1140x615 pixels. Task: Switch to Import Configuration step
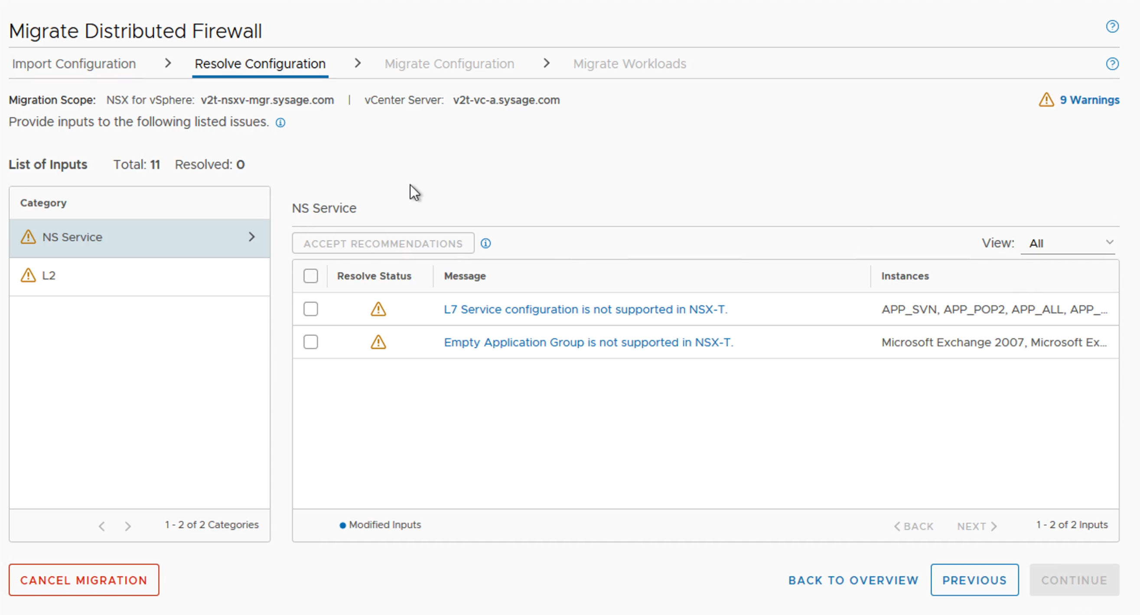(74, 64)
